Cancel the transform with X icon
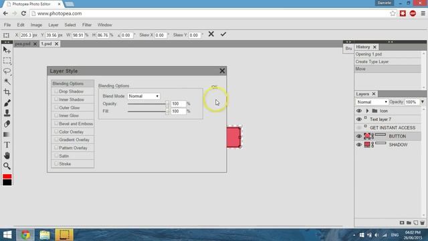This screenshot has height=241, width=428. pos(211,34)
